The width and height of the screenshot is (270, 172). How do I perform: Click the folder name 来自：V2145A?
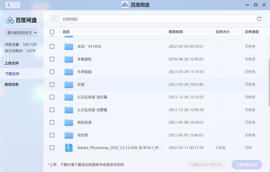click(x=89, y=47)
